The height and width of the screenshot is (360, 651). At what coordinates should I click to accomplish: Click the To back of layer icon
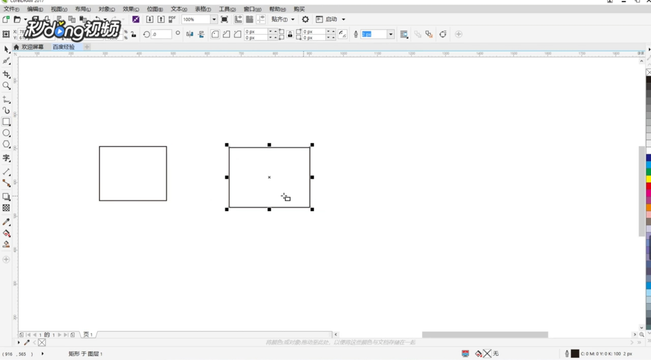(x=429, y=34)
